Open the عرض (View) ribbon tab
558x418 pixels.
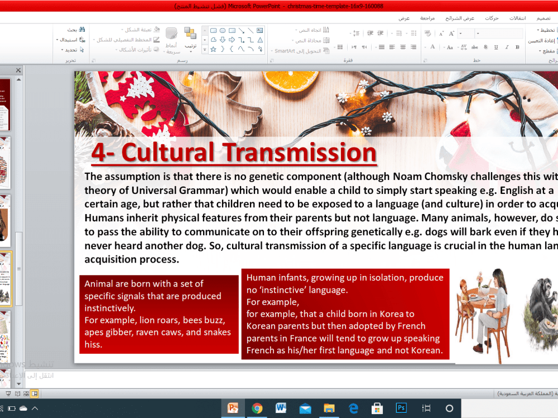(404, 18)
